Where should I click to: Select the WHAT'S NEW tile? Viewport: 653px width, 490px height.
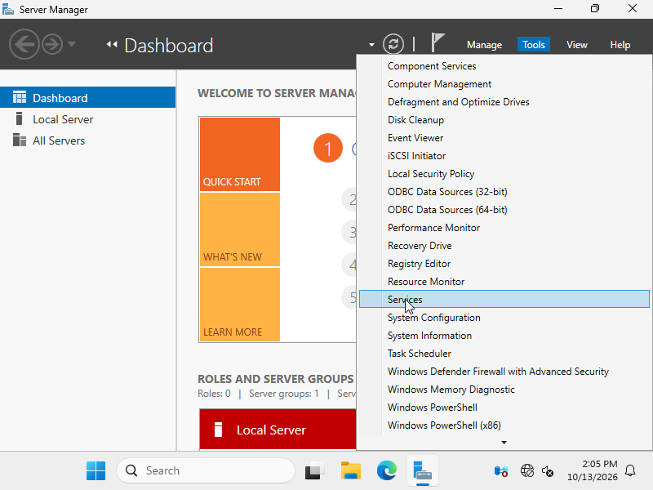240,229
